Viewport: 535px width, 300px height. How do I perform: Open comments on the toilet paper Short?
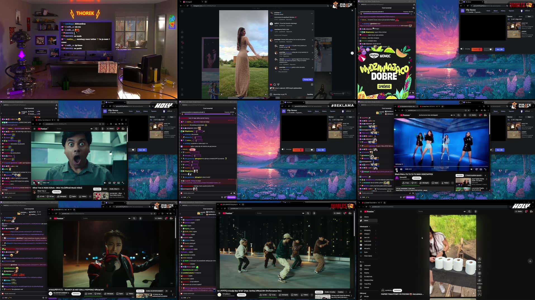point(479,273)
